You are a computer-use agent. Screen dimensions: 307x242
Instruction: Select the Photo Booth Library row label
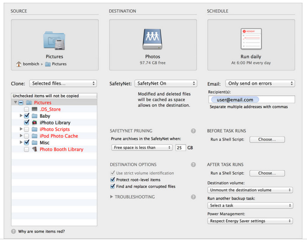(x=61, y=149)
